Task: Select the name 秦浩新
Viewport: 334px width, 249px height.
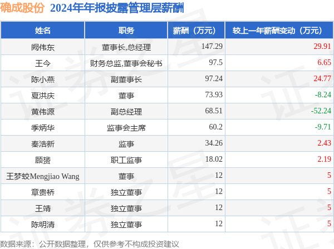Action: 43,144
